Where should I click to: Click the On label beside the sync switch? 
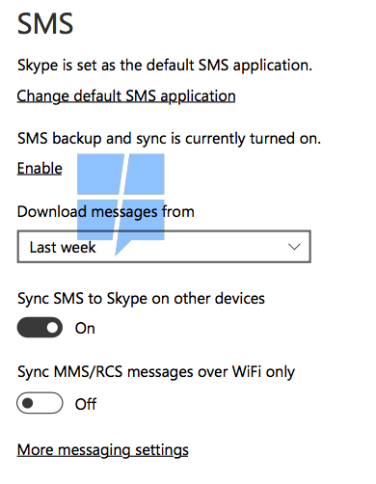(85, 329)
